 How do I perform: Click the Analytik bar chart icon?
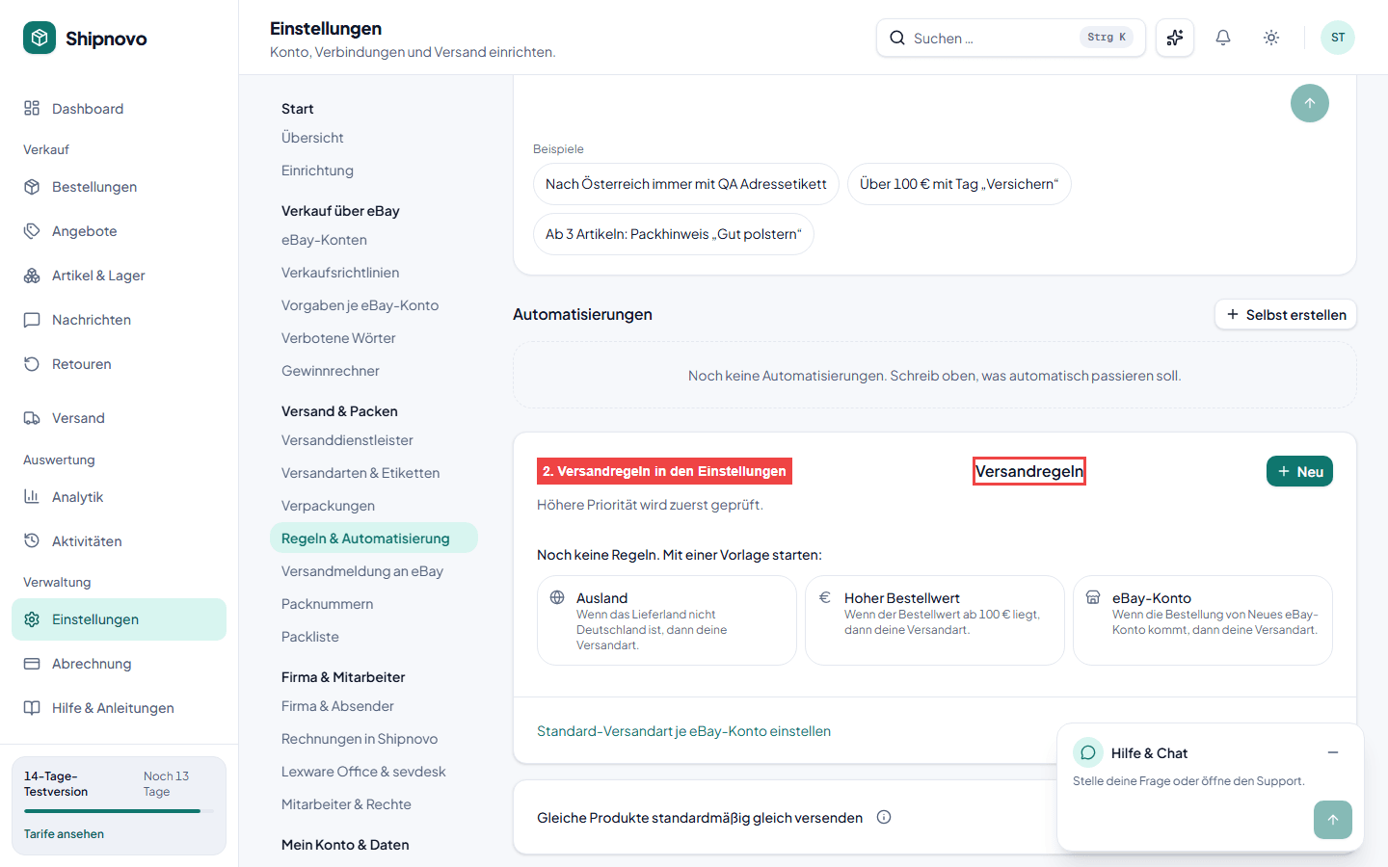32,497
